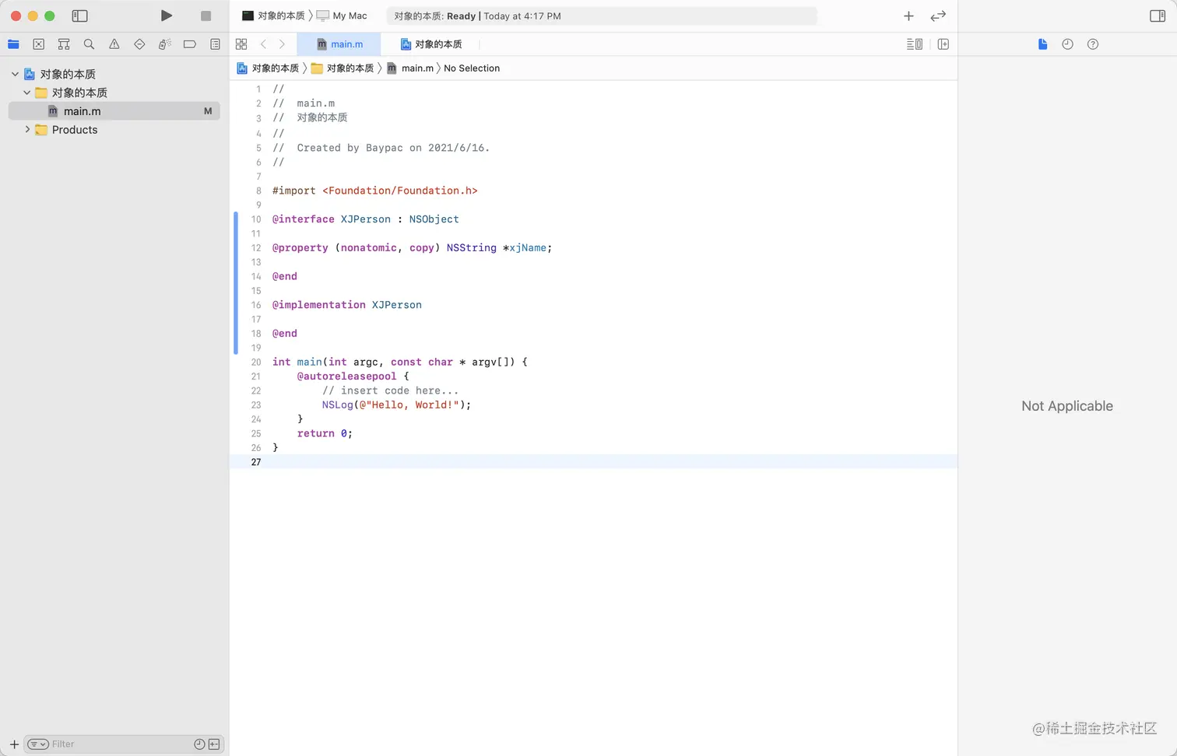Expand the Products group
Image resolution: width=1177 pixels, height=756 pixels.
tap(27, 130)
